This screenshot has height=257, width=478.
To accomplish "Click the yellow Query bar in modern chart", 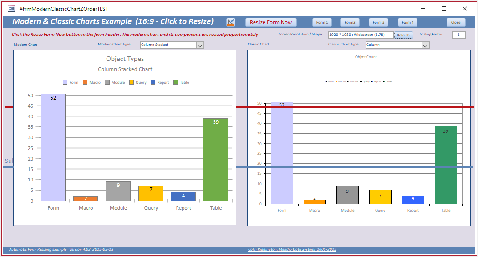I will 151,193.
